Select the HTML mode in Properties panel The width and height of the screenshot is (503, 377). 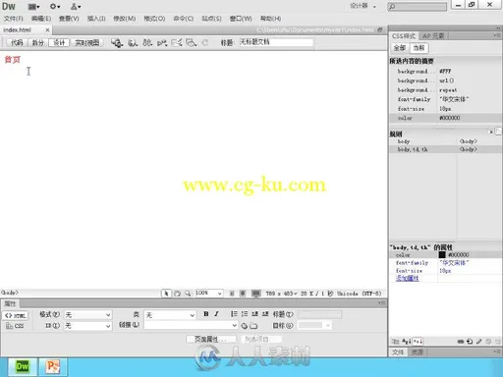pyautogui.click(x=16, y=315)
